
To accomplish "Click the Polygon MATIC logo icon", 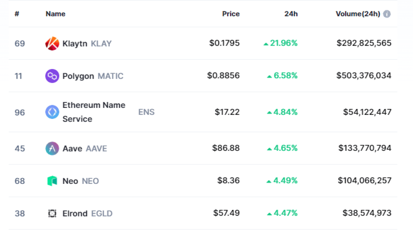I will pos(52,76).
